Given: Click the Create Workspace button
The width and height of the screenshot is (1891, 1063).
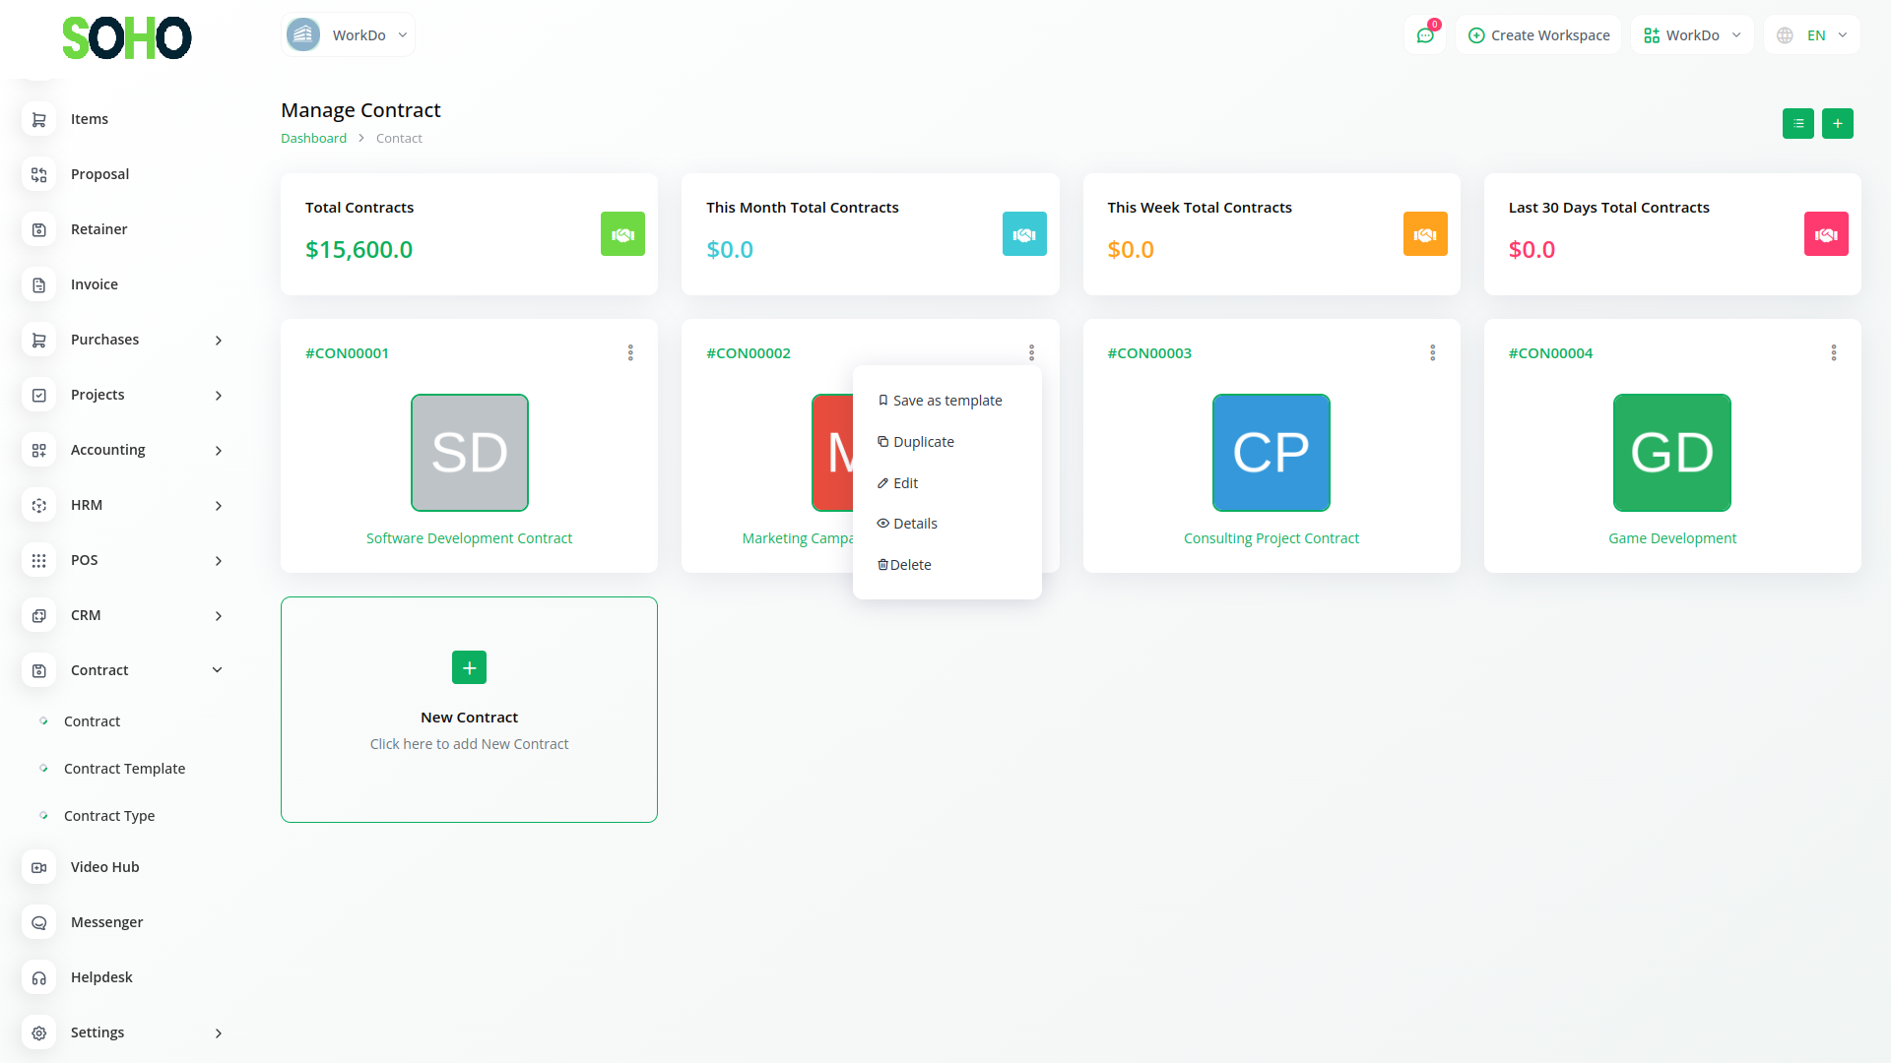Looking at the screenshot, I should (x=1538, y=35).
